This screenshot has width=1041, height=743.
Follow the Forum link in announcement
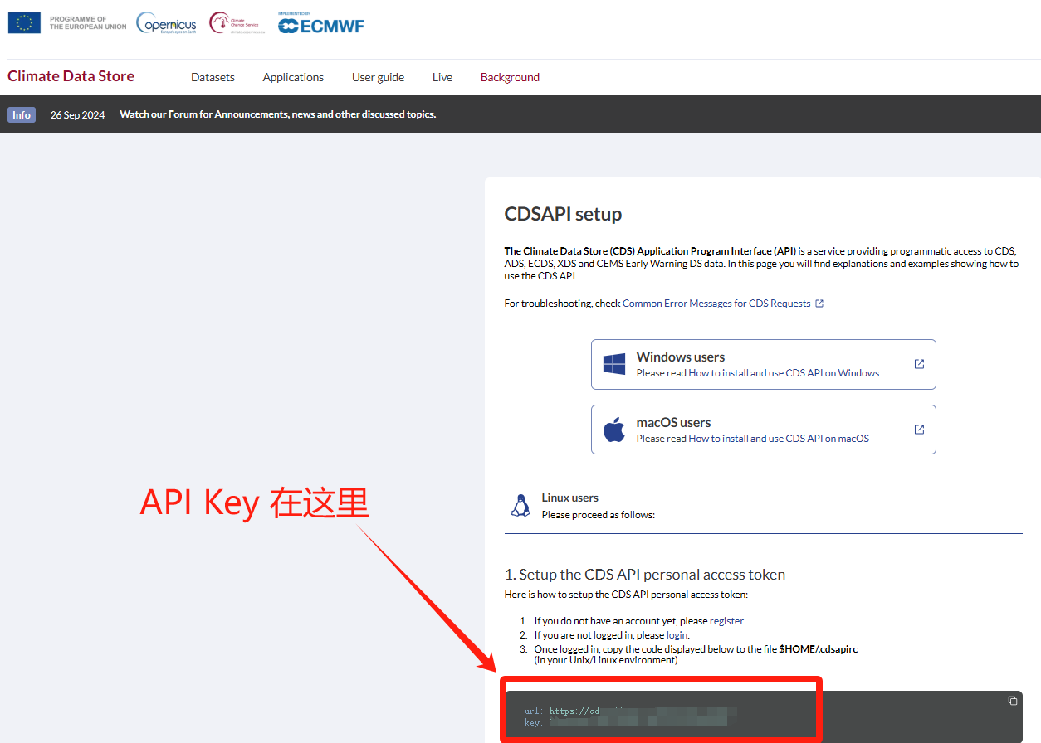[183, 114]
